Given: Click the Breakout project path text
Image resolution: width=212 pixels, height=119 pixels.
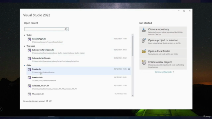Looking at the screenshot, I should 44,81.
